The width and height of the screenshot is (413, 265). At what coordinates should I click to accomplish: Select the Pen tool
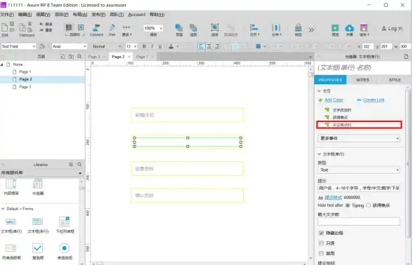[112, 29]
